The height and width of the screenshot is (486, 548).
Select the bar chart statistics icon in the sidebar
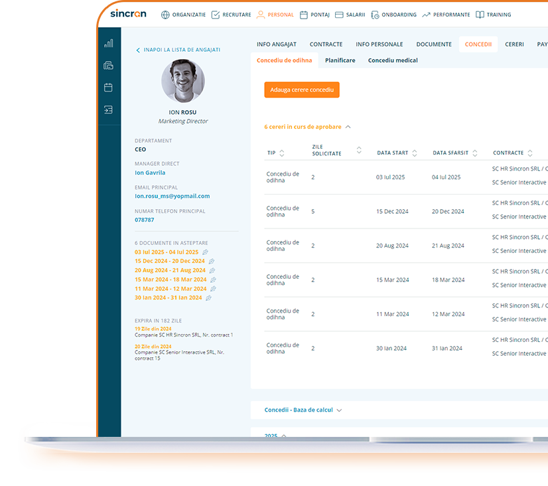click(x=109, y=43)
